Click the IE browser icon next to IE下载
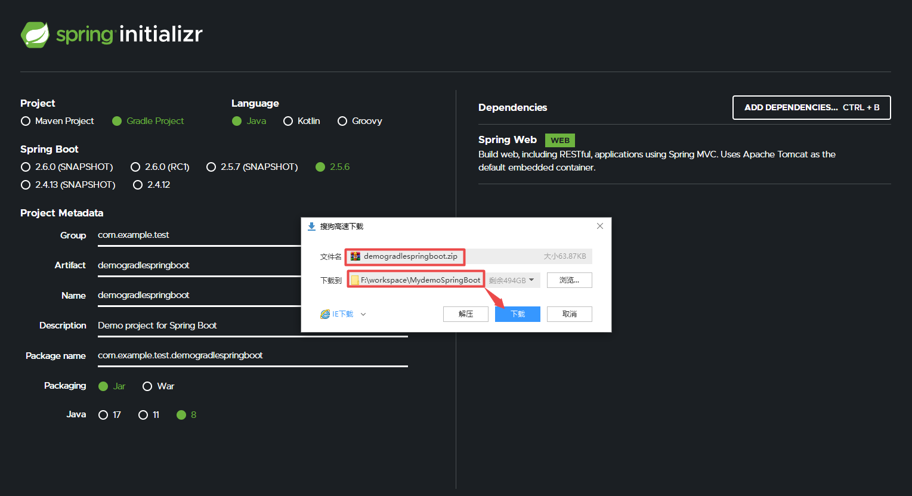The height and width of the screenshot is (496, 912). coord(324,313)
